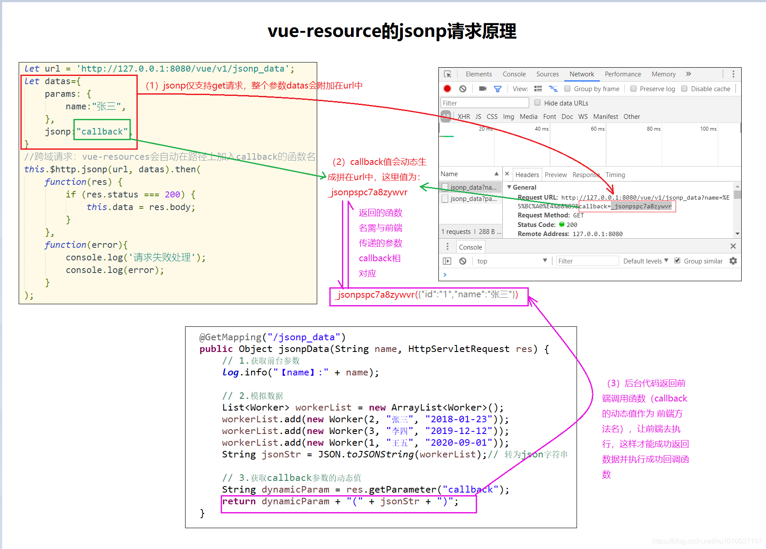Filter requests by Font

(550, 116)
